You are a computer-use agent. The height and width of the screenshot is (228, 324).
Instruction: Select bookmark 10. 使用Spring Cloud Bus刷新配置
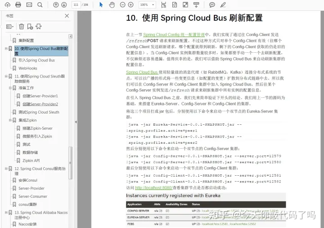[x=41, y=51]
